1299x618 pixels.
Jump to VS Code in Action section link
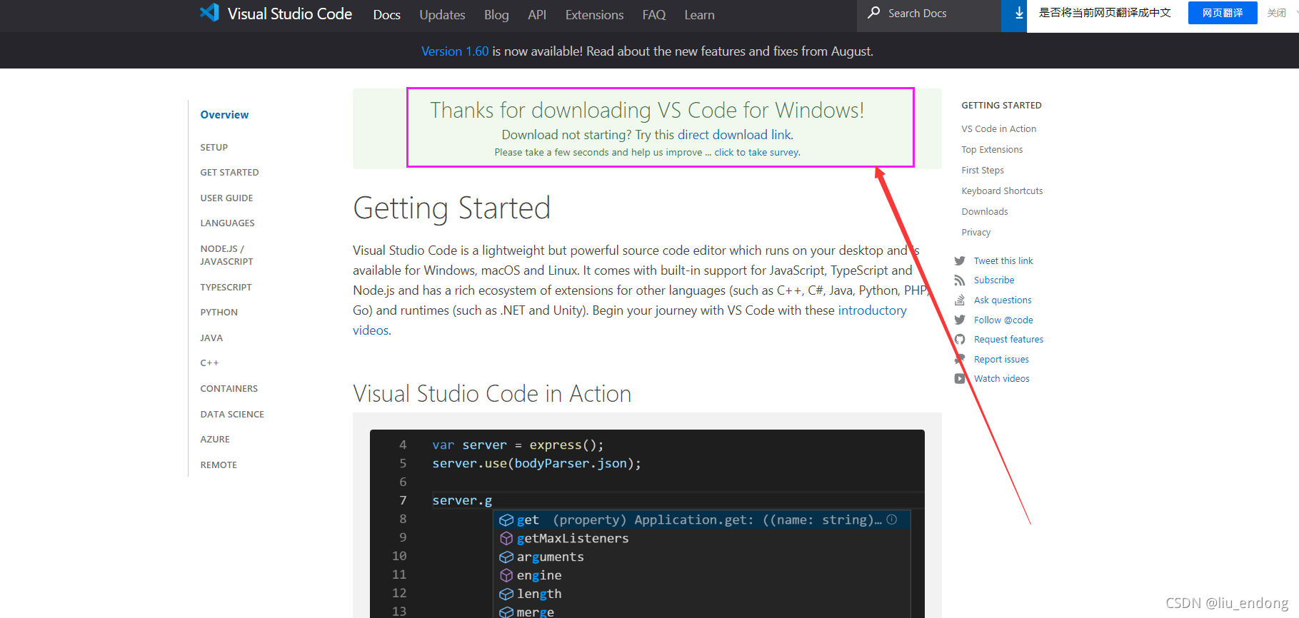998,129
